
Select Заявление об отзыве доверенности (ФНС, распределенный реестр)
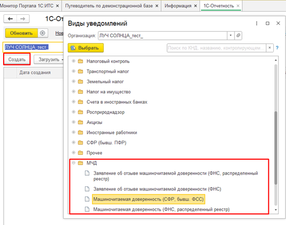[175, 176]
